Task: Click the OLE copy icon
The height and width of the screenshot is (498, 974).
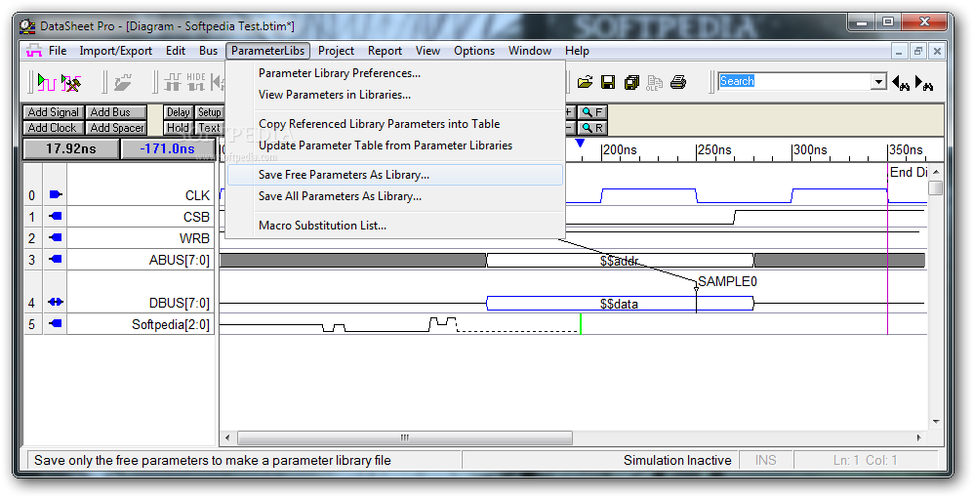Action: (655, 83)
